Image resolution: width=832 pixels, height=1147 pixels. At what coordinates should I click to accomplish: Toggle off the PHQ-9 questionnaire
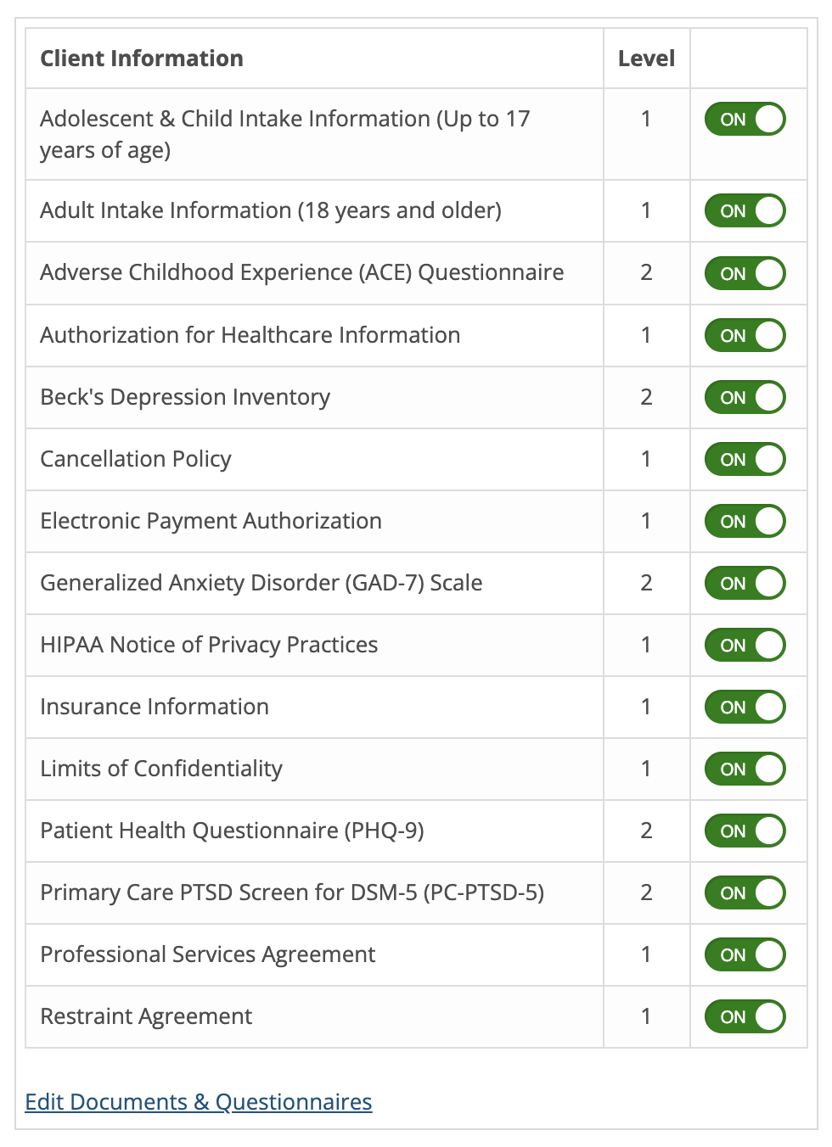(x=745, y=831)
